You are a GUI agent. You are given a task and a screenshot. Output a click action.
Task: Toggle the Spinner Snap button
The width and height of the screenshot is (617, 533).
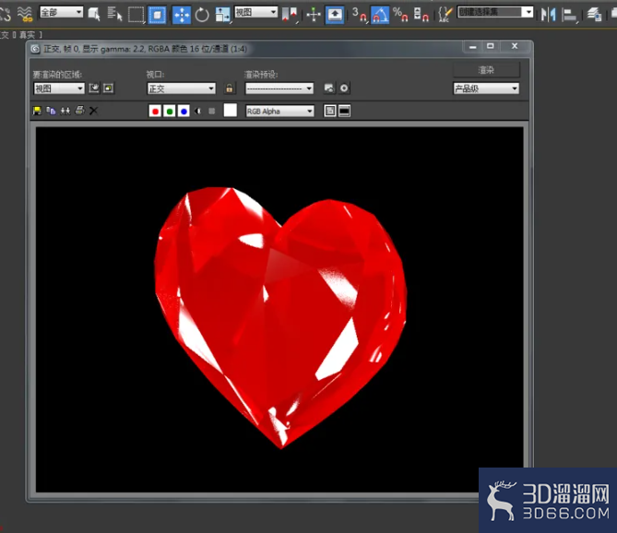[421, 15]
